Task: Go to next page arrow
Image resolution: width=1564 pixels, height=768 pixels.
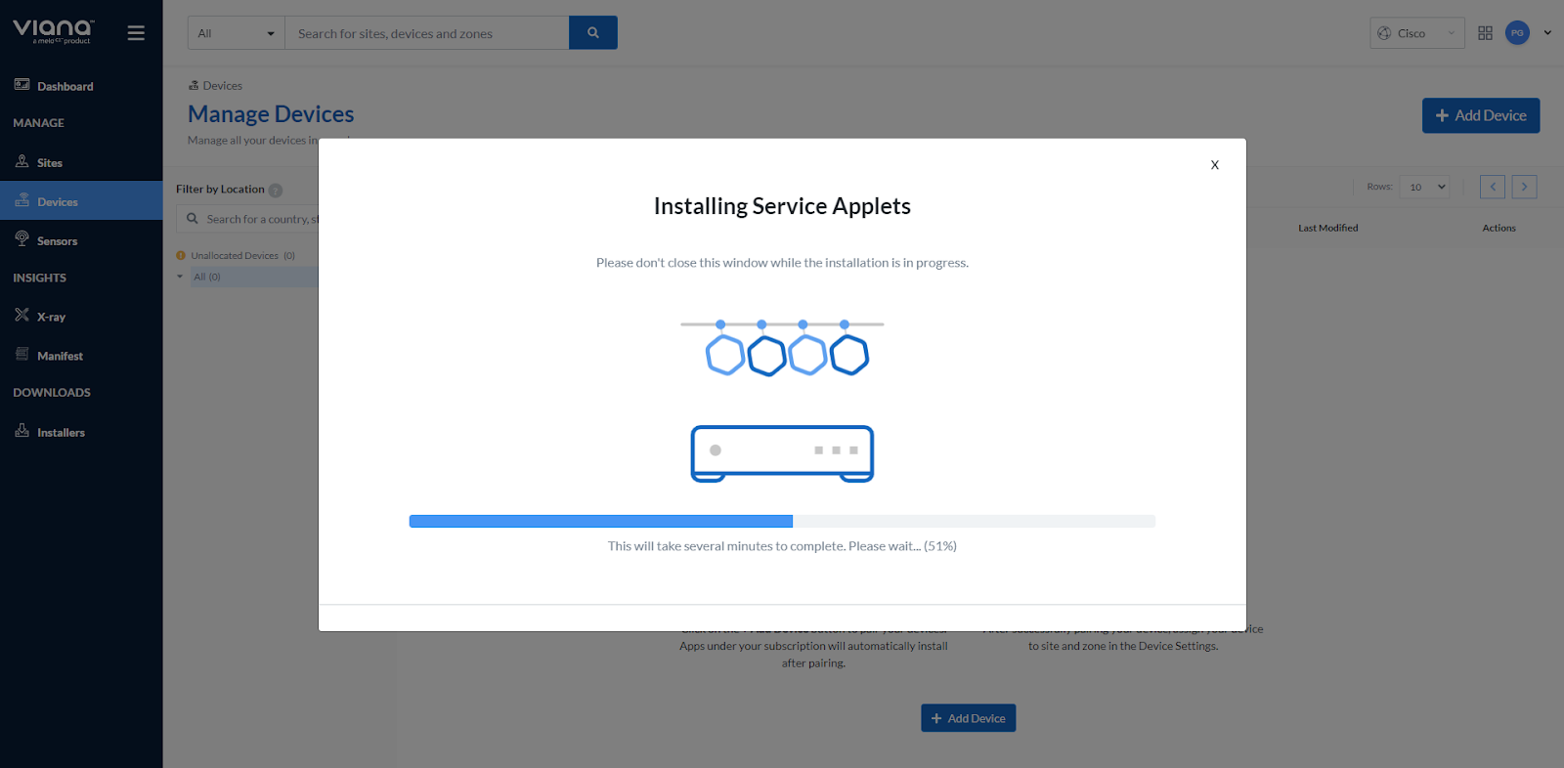Action: (x=1524, y=187)
